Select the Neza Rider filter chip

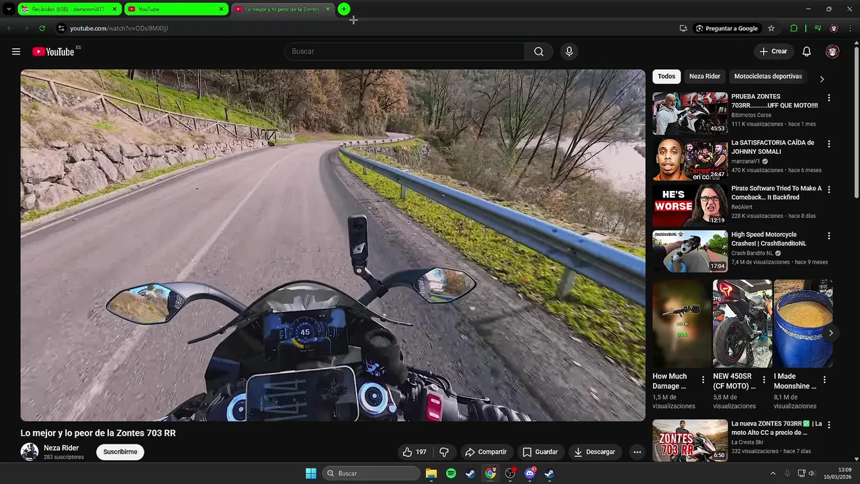(x=705, y=77)
